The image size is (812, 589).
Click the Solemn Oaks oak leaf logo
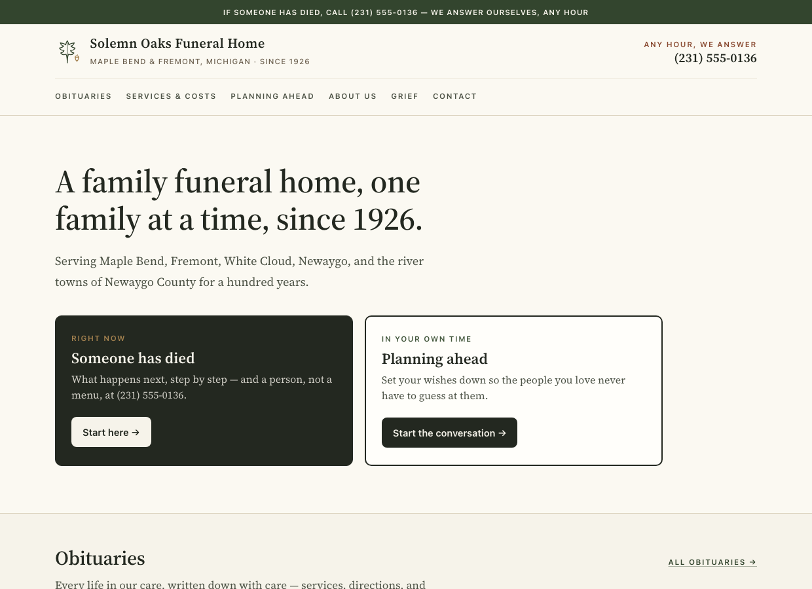68,52
